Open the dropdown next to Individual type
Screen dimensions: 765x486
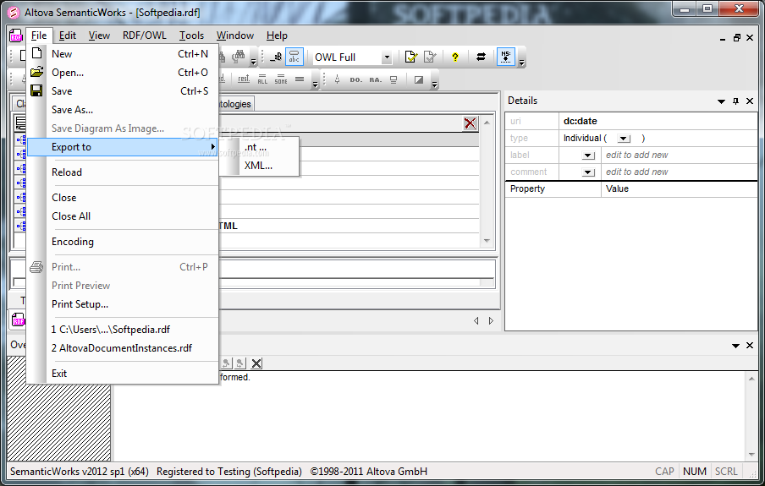[624, 139]
